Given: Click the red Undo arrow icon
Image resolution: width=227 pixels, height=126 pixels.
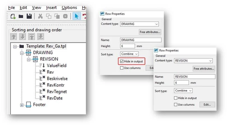Looking at the screenshot, I should click(84, 16).
